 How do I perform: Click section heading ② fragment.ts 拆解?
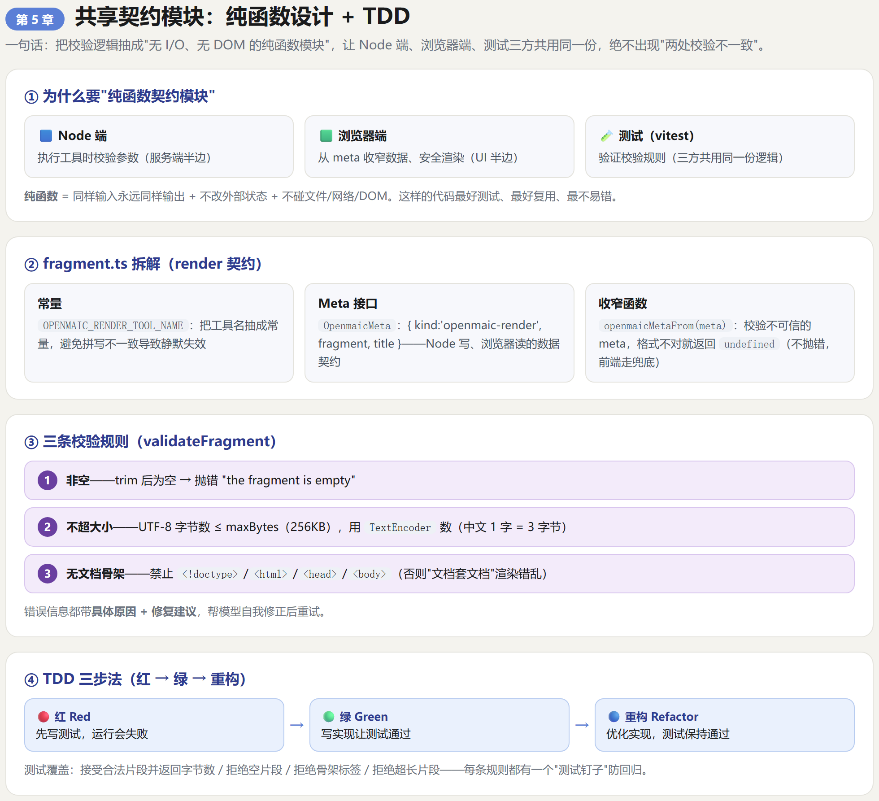143,264
